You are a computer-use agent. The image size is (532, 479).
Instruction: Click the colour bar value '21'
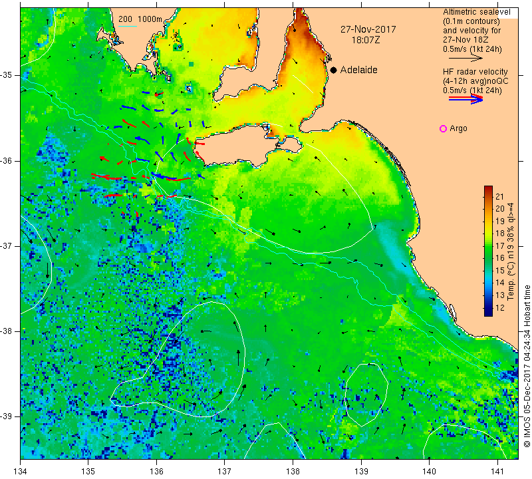(500, 196)
